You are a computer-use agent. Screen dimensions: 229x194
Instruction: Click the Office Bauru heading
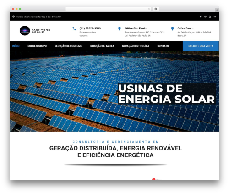pos(185,28)
